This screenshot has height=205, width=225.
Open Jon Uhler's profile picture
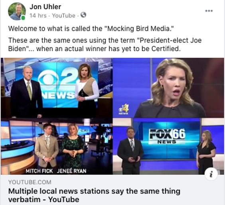pos(17,11)
